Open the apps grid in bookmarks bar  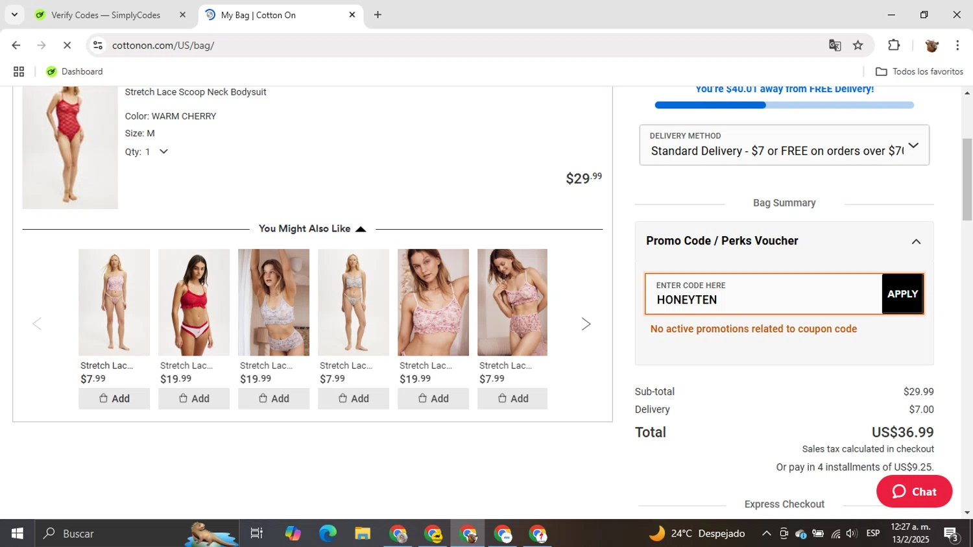point(19,71)
